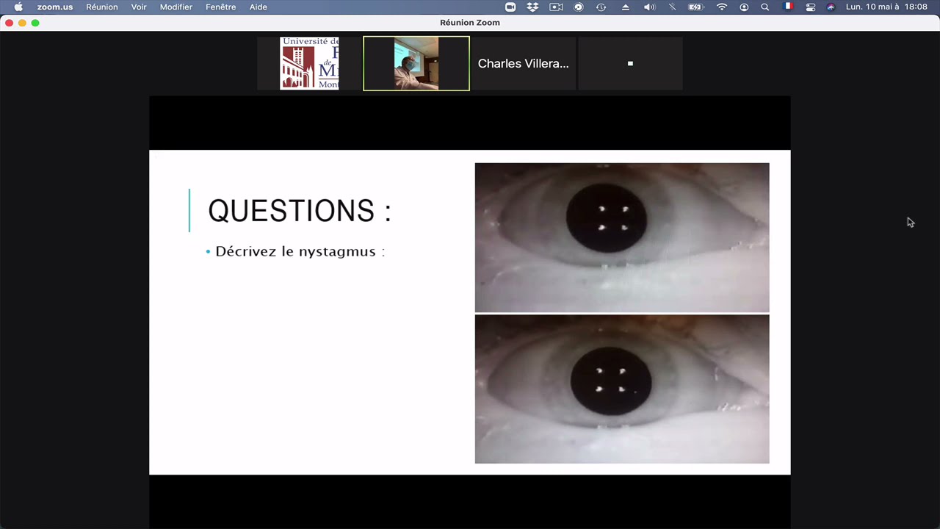
Task: Click the circular disc icon in the menu bar
Action: 579,7
